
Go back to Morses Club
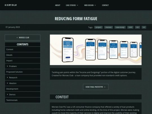[23, 37]
